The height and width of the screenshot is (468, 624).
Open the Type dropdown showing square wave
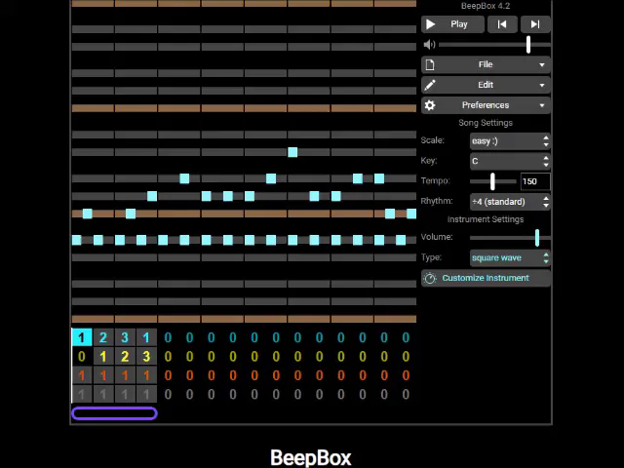(x=510, y=257)
